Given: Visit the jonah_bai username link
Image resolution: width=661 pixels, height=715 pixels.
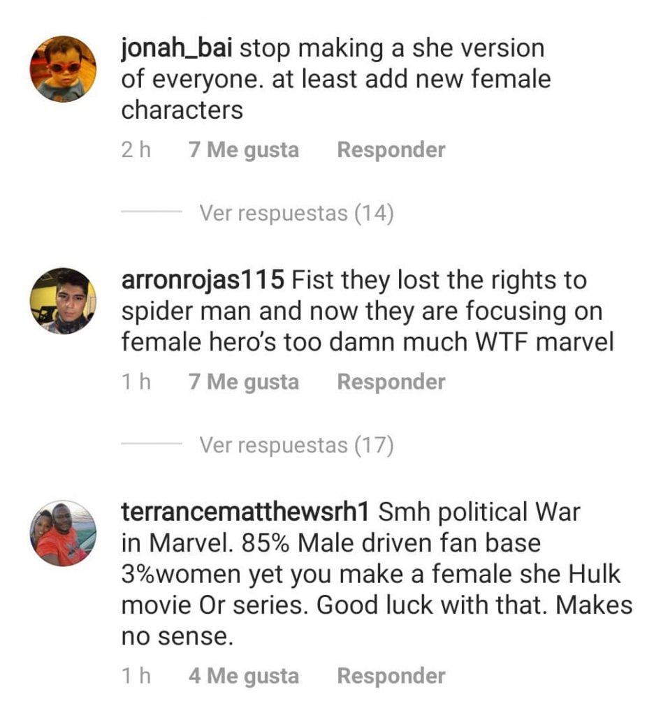Looking at the screenshot, I should 177,48.
